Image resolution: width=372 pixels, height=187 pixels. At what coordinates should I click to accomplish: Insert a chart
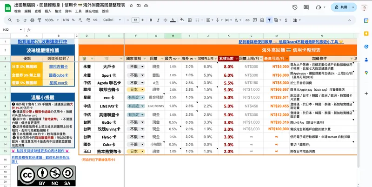(x=262, y=20)
